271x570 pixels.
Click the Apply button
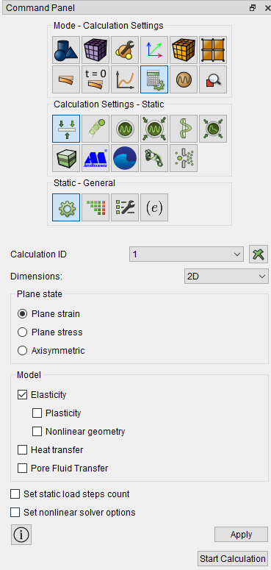pyautogui.click(x=241, y=535)
